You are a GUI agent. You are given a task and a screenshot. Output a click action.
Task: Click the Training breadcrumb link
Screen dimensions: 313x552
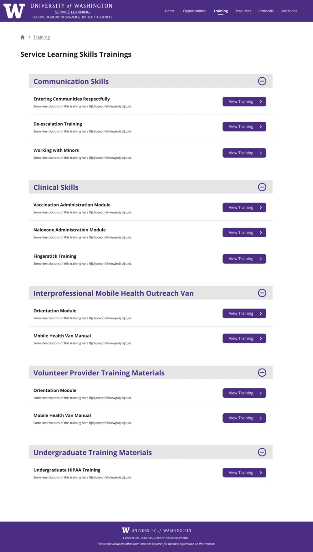(41, 37)
